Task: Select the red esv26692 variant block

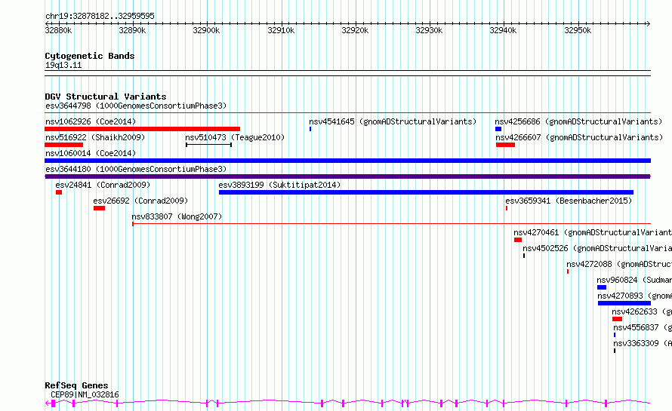Action: pos(99,208)
